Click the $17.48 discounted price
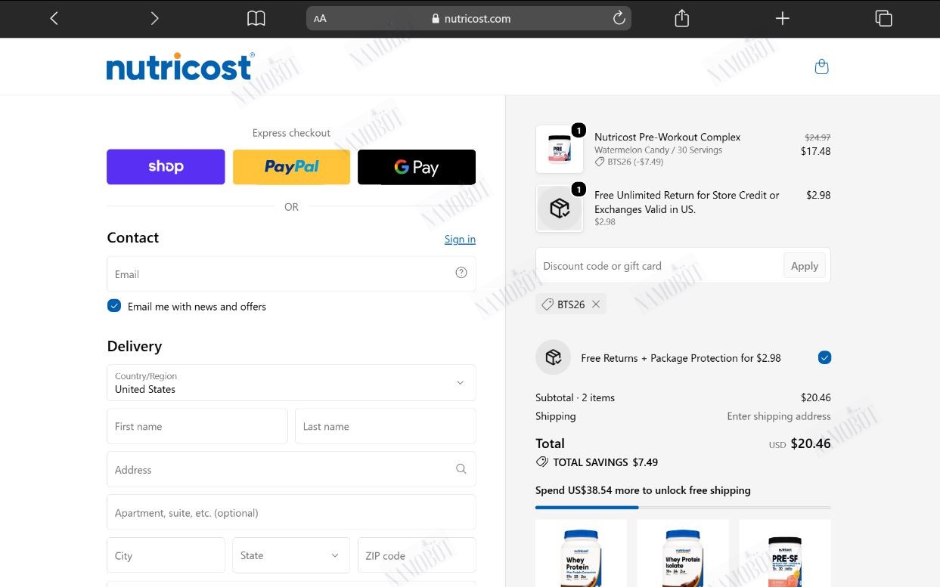 click(x=815, y=151)
